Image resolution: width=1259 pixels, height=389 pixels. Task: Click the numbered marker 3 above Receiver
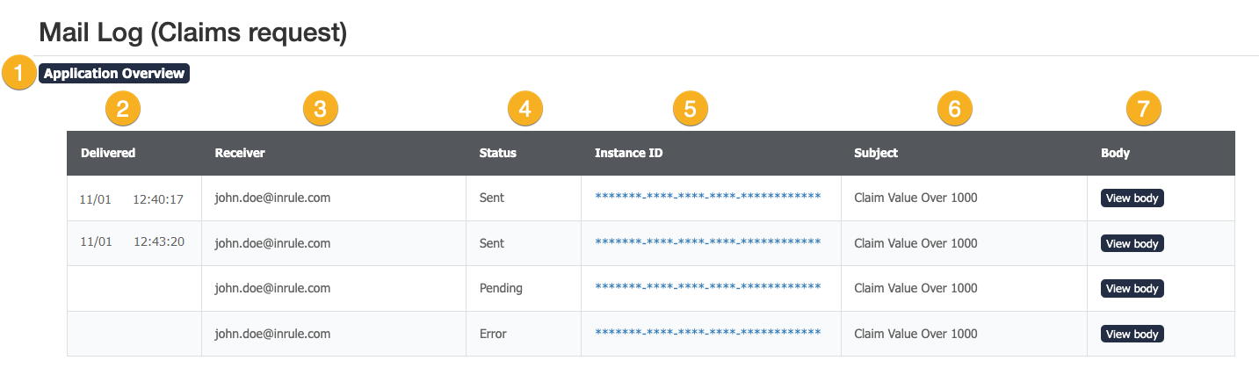(320, 108)
